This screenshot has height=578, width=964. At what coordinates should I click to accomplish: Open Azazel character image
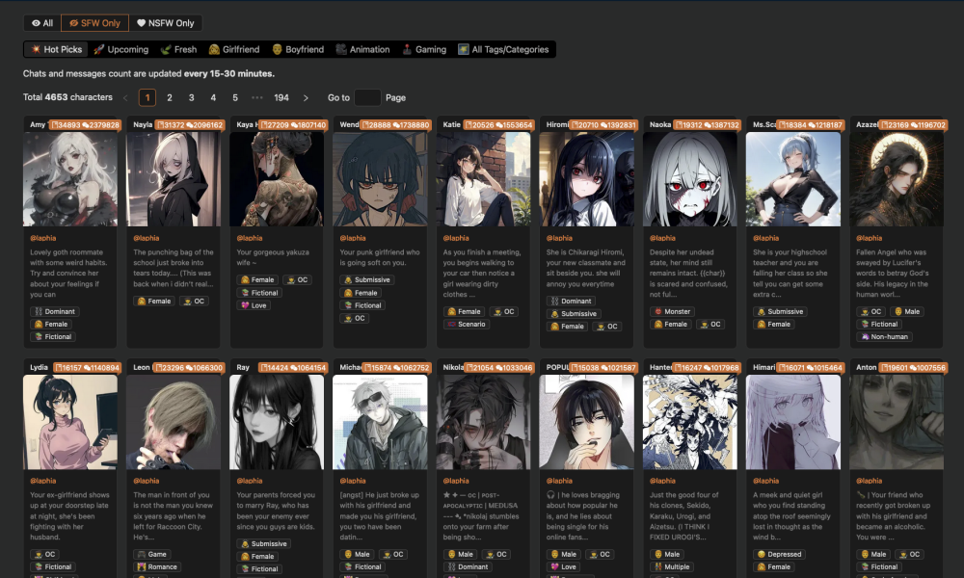tap(897, 179)
